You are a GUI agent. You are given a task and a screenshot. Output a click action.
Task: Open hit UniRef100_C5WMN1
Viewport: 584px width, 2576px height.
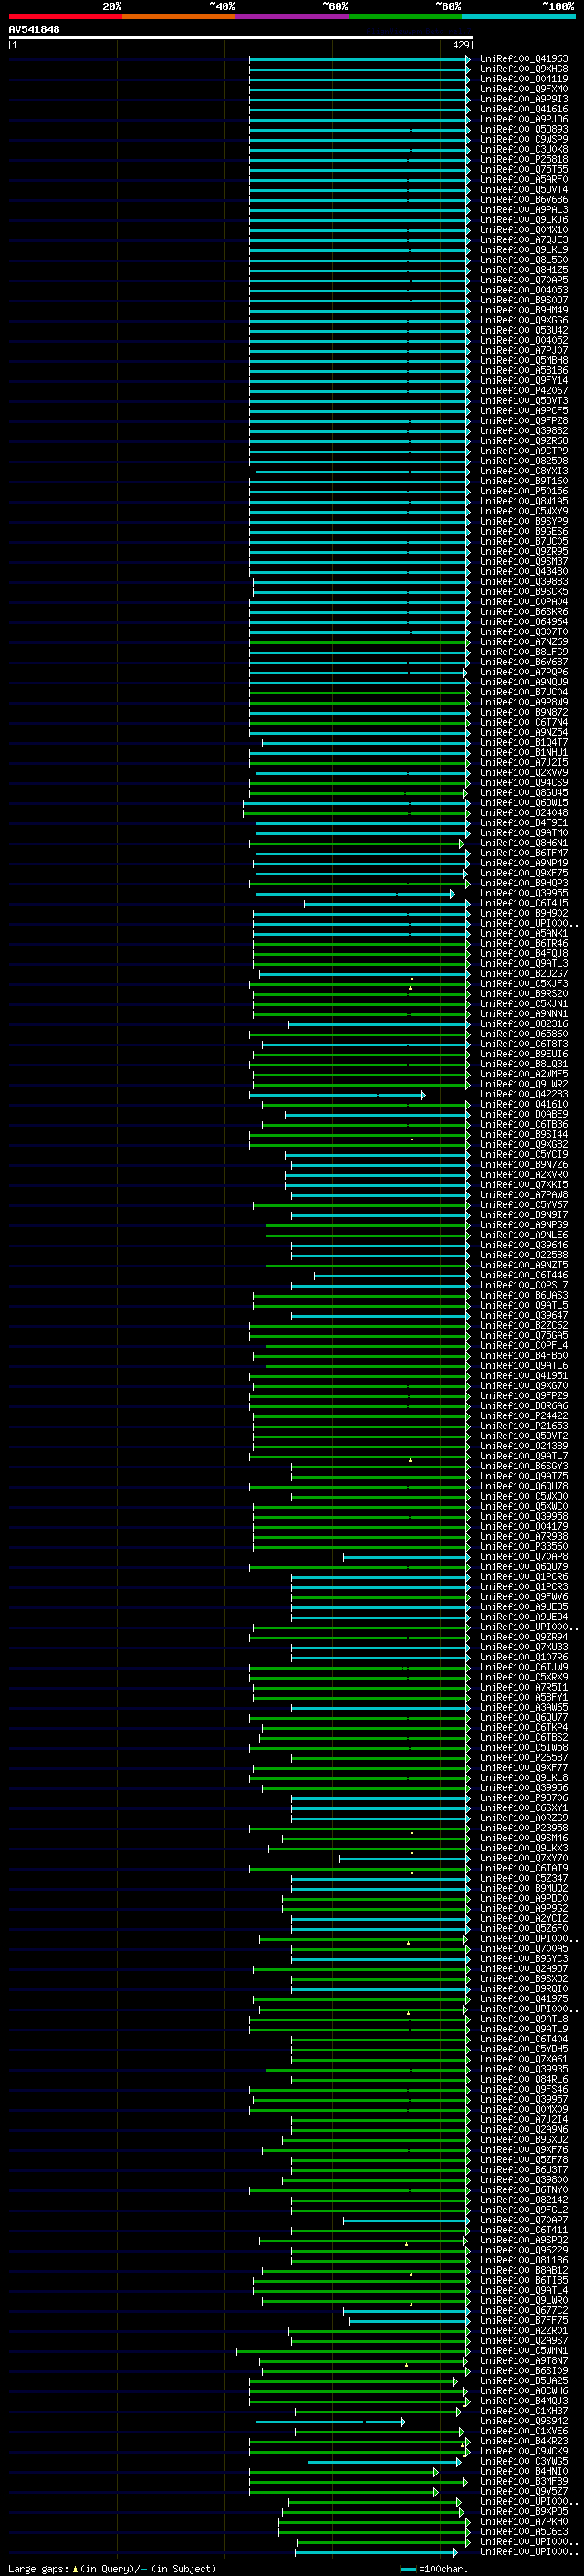point(524,2350)
